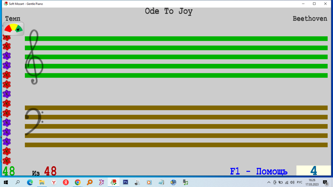This screenshot has width=333, height=187.
Task: Click the battery status tray icon
Action: click(x=281, y=182)
